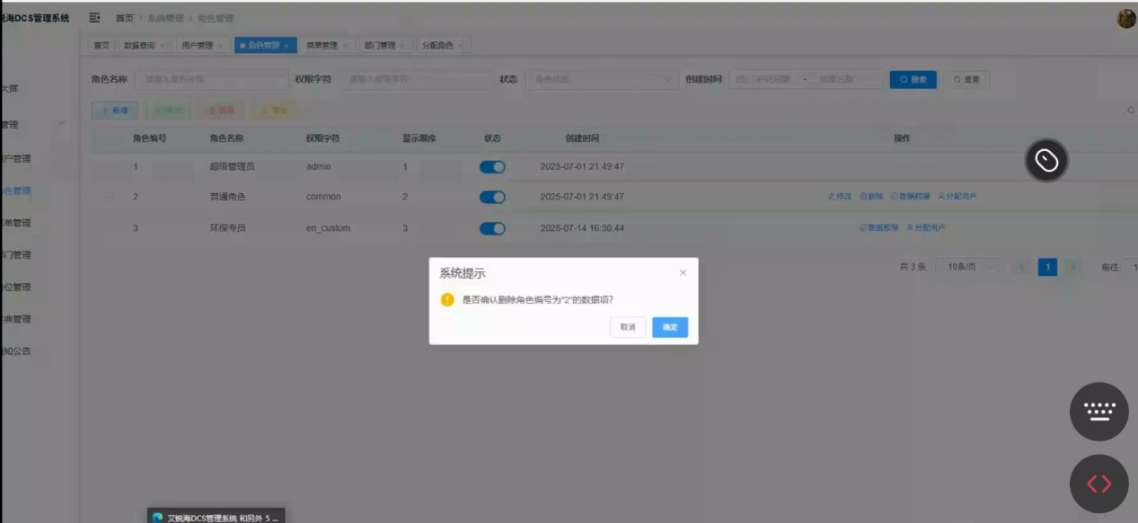The width and height of the screenshot is (1138, 523).
Task: Switch to the 数据查询 tab
Action: [143, 45]
